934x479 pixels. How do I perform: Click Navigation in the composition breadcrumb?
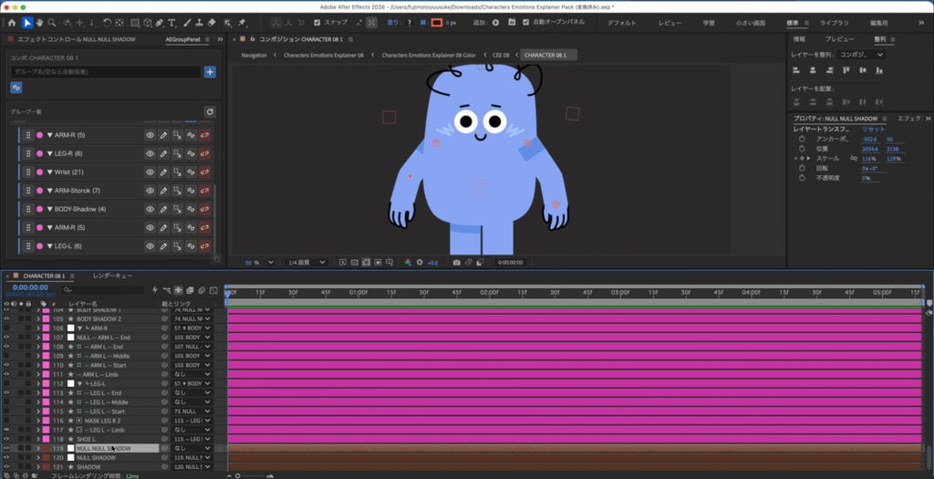pos(254,55)
